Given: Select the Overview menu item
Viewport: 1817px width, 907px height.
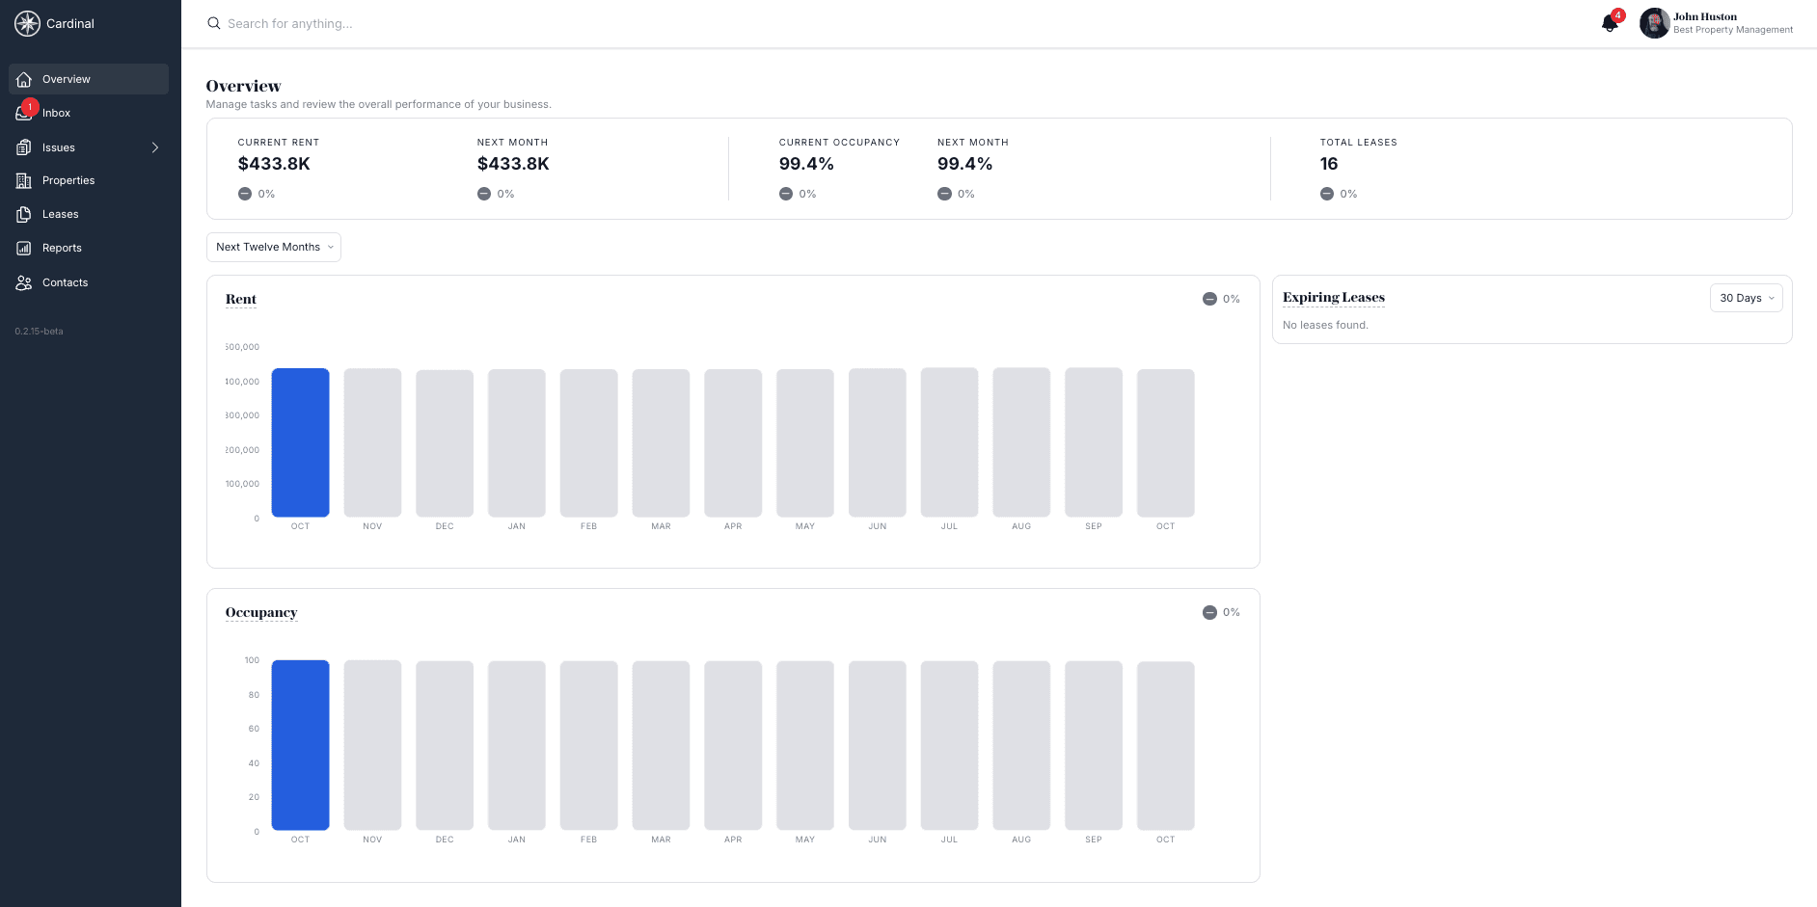Looking at the screenshot, I should [66, 79].
